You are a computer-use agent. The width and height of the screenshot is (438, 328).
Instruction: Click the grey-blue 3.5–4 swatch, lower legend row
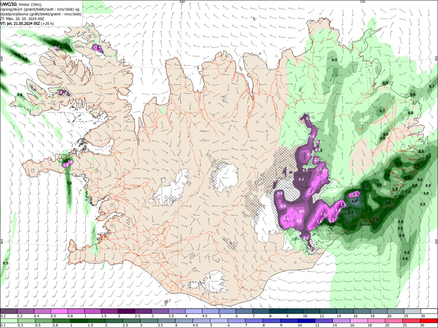(x=166, y=321)
